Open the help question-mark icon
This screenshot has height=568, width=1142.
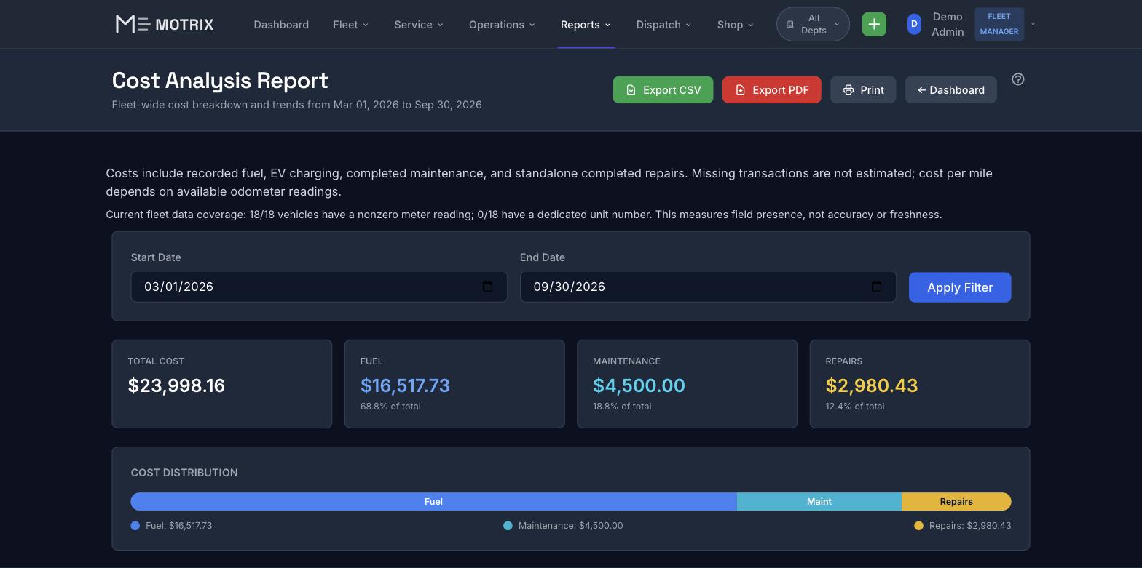coord(1018,79)
